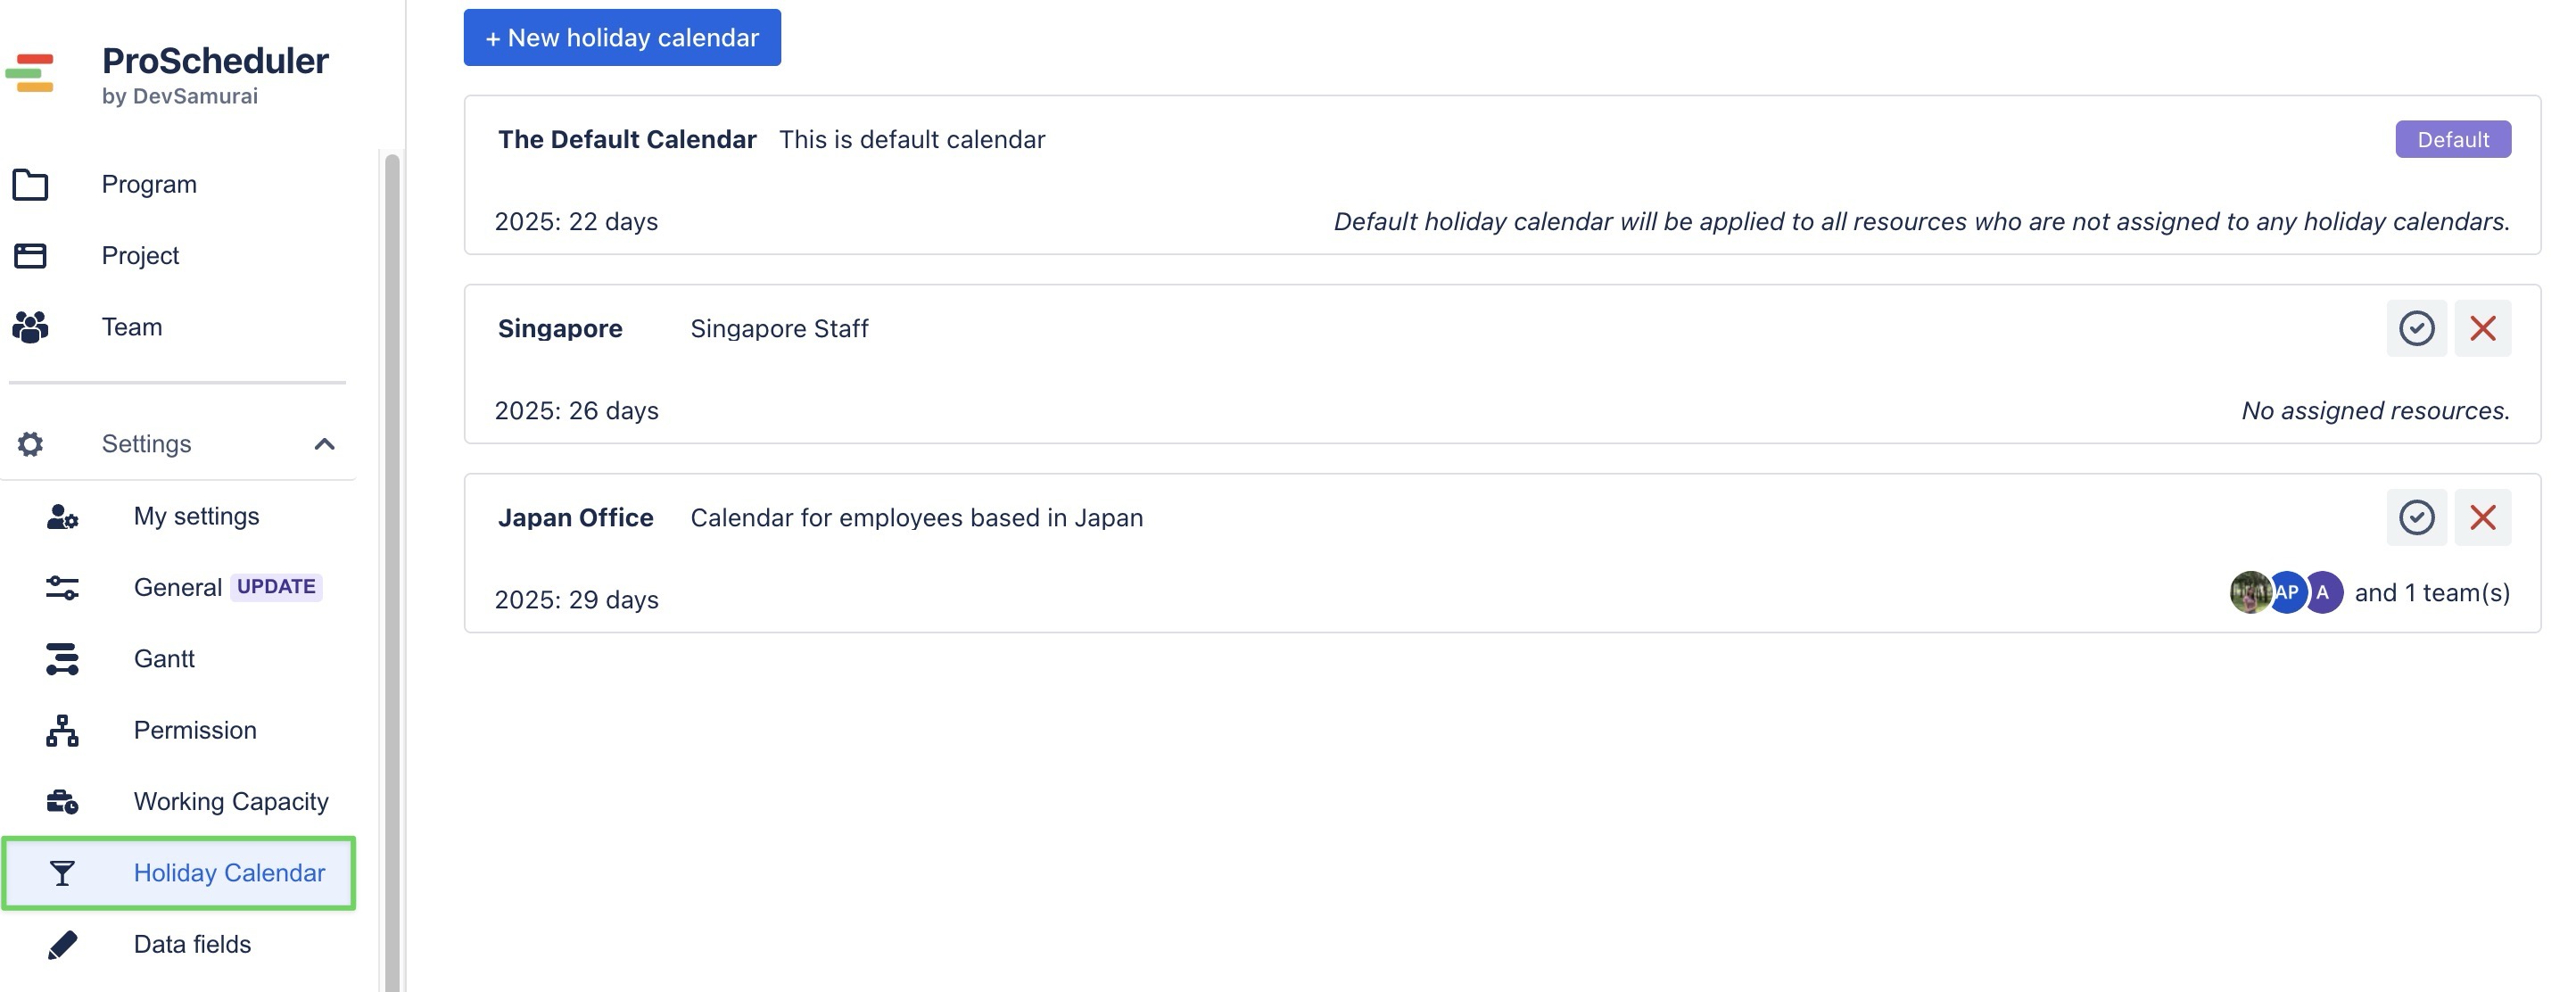The height and width of the screenshot is (992, 2576).
Task: Click the New holiday calendar button
Action: click(622, 38)
